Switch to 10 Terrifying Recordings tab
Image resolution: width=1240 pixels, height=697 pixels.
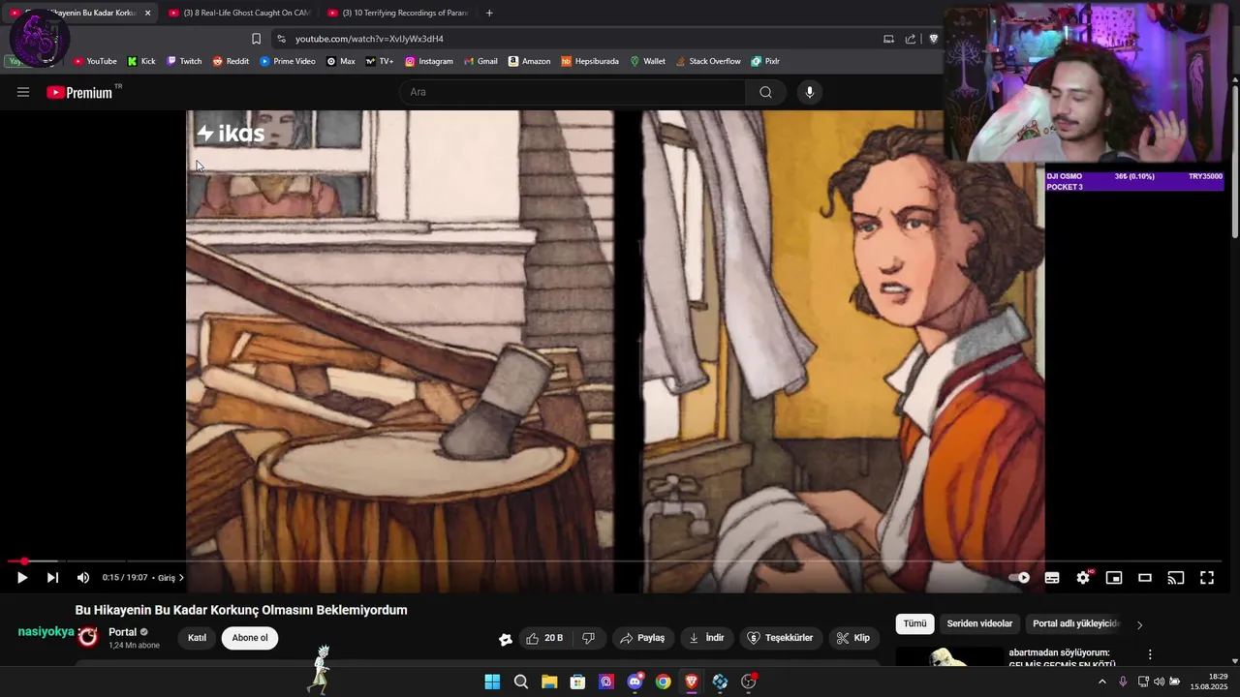coord(398,13)
